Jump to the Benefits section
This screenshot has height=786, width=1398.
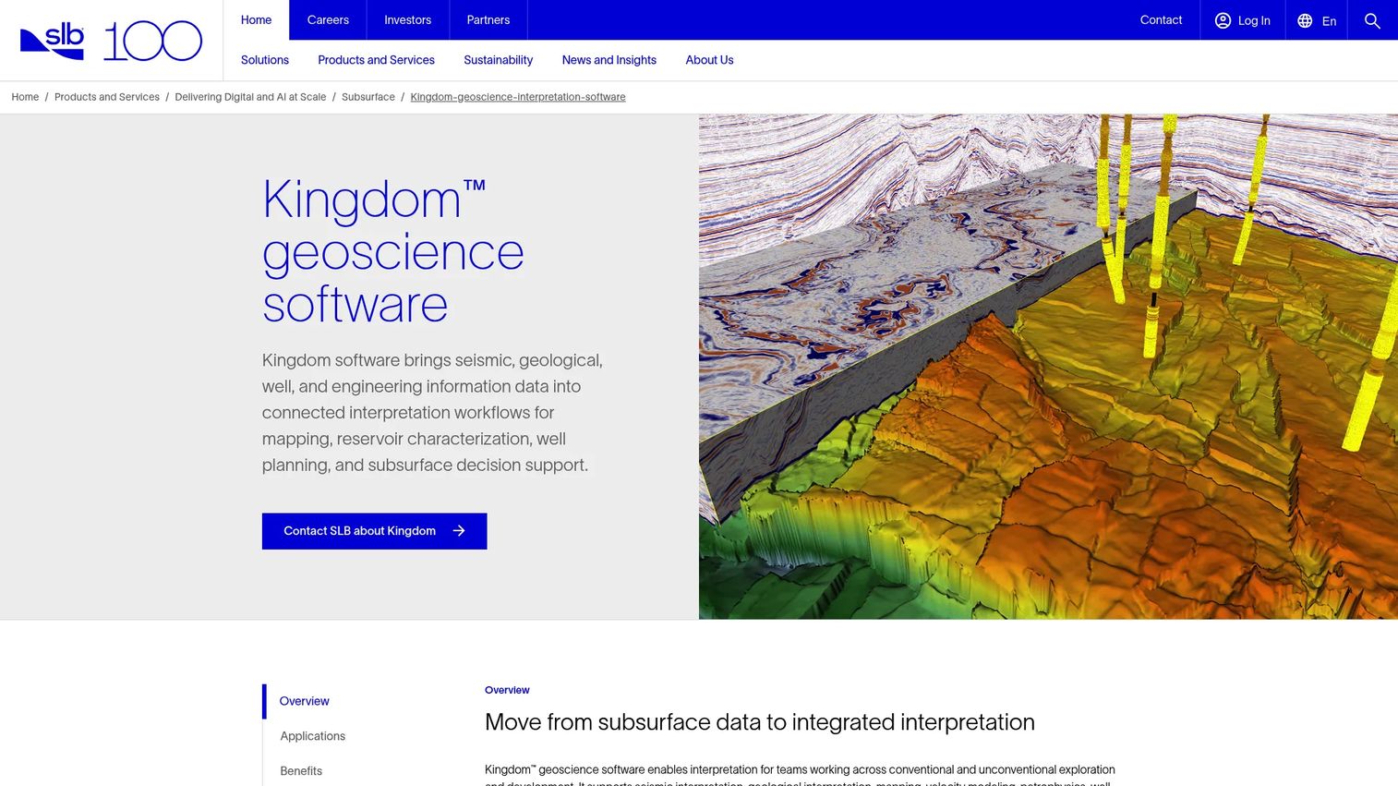point(301,771)
